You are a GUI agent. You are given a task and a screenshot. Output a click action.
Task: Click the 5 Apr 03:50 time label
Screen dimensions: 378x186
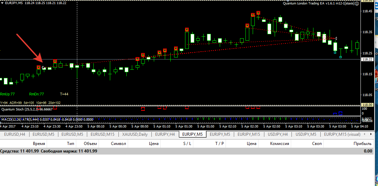(x=338, y=126)
